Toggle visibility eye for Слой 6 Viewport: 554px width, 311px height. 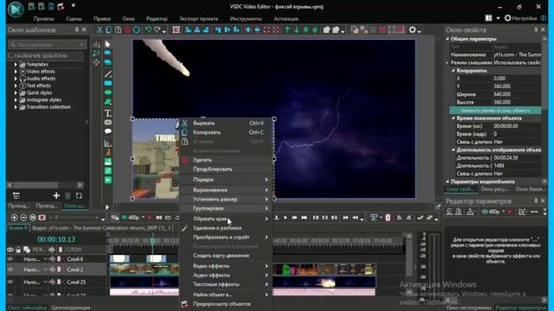(10, 259)
